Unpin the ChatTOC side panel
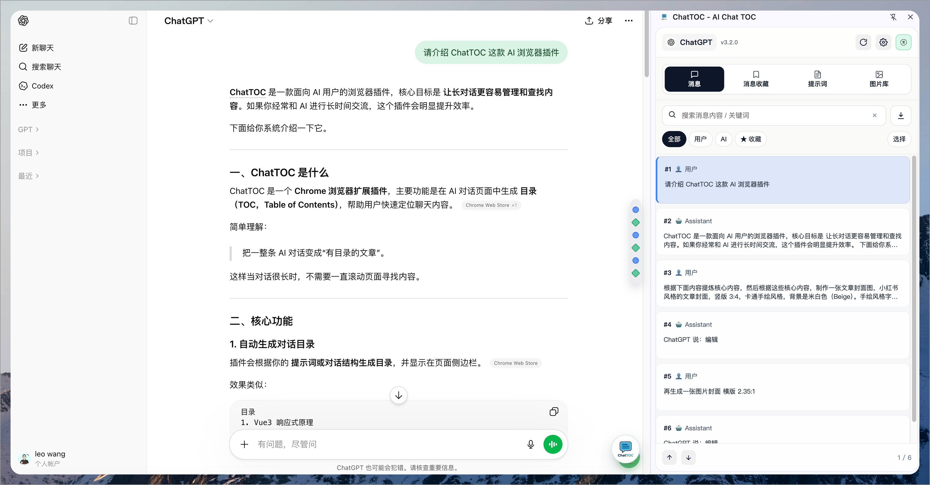Screen dimensions: 930x485 (893, 17)
